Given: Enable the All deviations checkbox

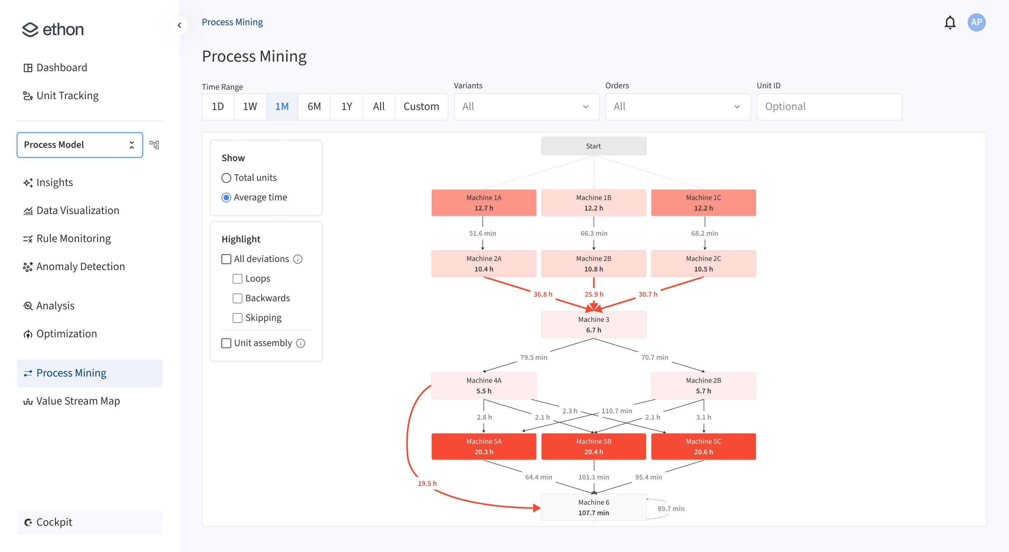Looking at the screenshot, I should pyautogui.click(x=226, y=259).
